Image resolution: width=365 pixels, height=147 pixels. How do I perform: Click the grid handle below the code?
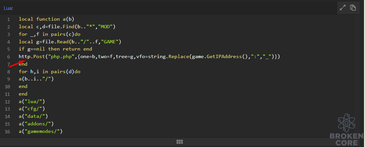click(180, 142)
